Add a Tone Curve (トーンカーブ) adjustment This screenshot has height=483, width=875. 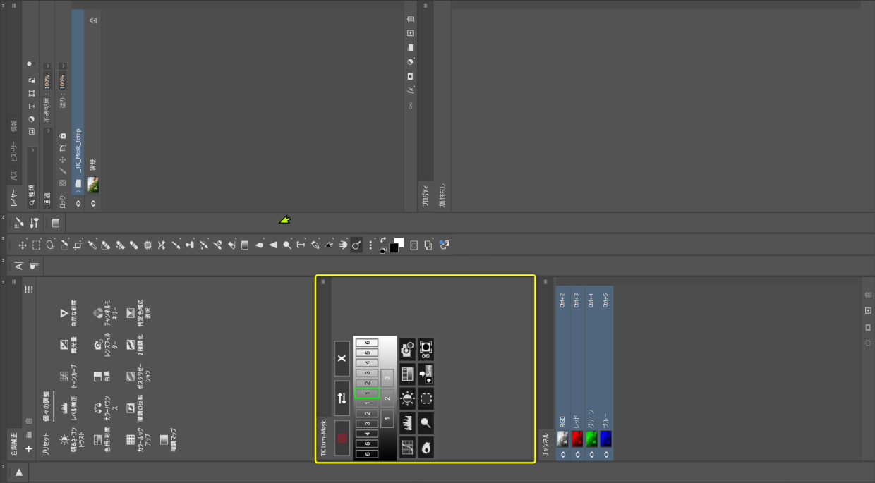pyautogui.click(x=64, y=377)
